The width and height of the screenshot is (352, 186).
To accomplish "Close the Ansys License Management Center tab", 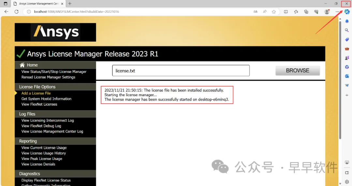I will 62,4.
